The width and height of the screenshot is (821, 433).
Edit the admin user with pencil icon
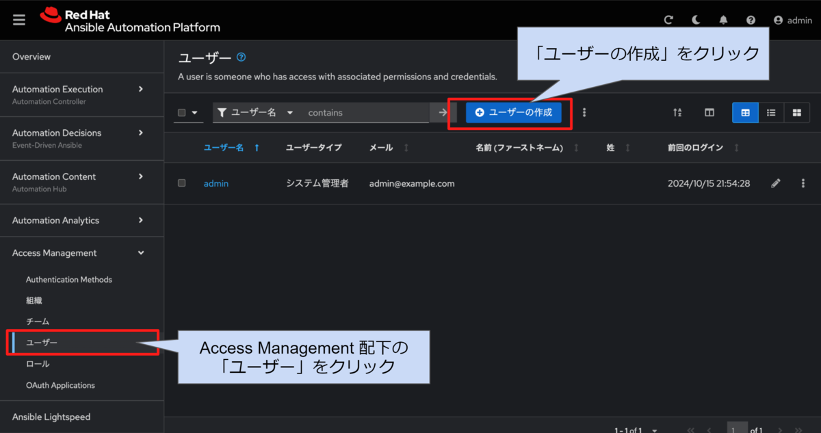tap(775, 183)
